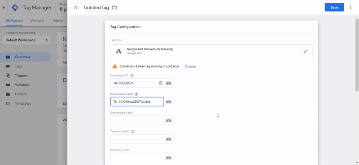Open help for Conversion ID
Viewport: 359px width, 165px height.
pyautogui.click(x=132, y=76)
